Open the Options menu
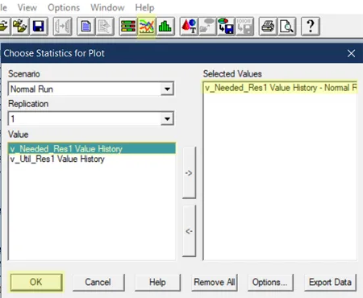Screen dimensions: 363x298 pyautogui.click(x=64, y=7)
